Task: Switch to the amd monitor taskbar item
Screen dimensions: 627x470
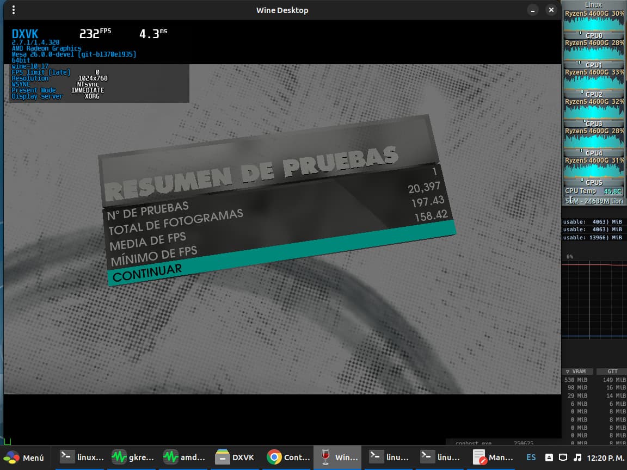Action: tap(185, 457)
